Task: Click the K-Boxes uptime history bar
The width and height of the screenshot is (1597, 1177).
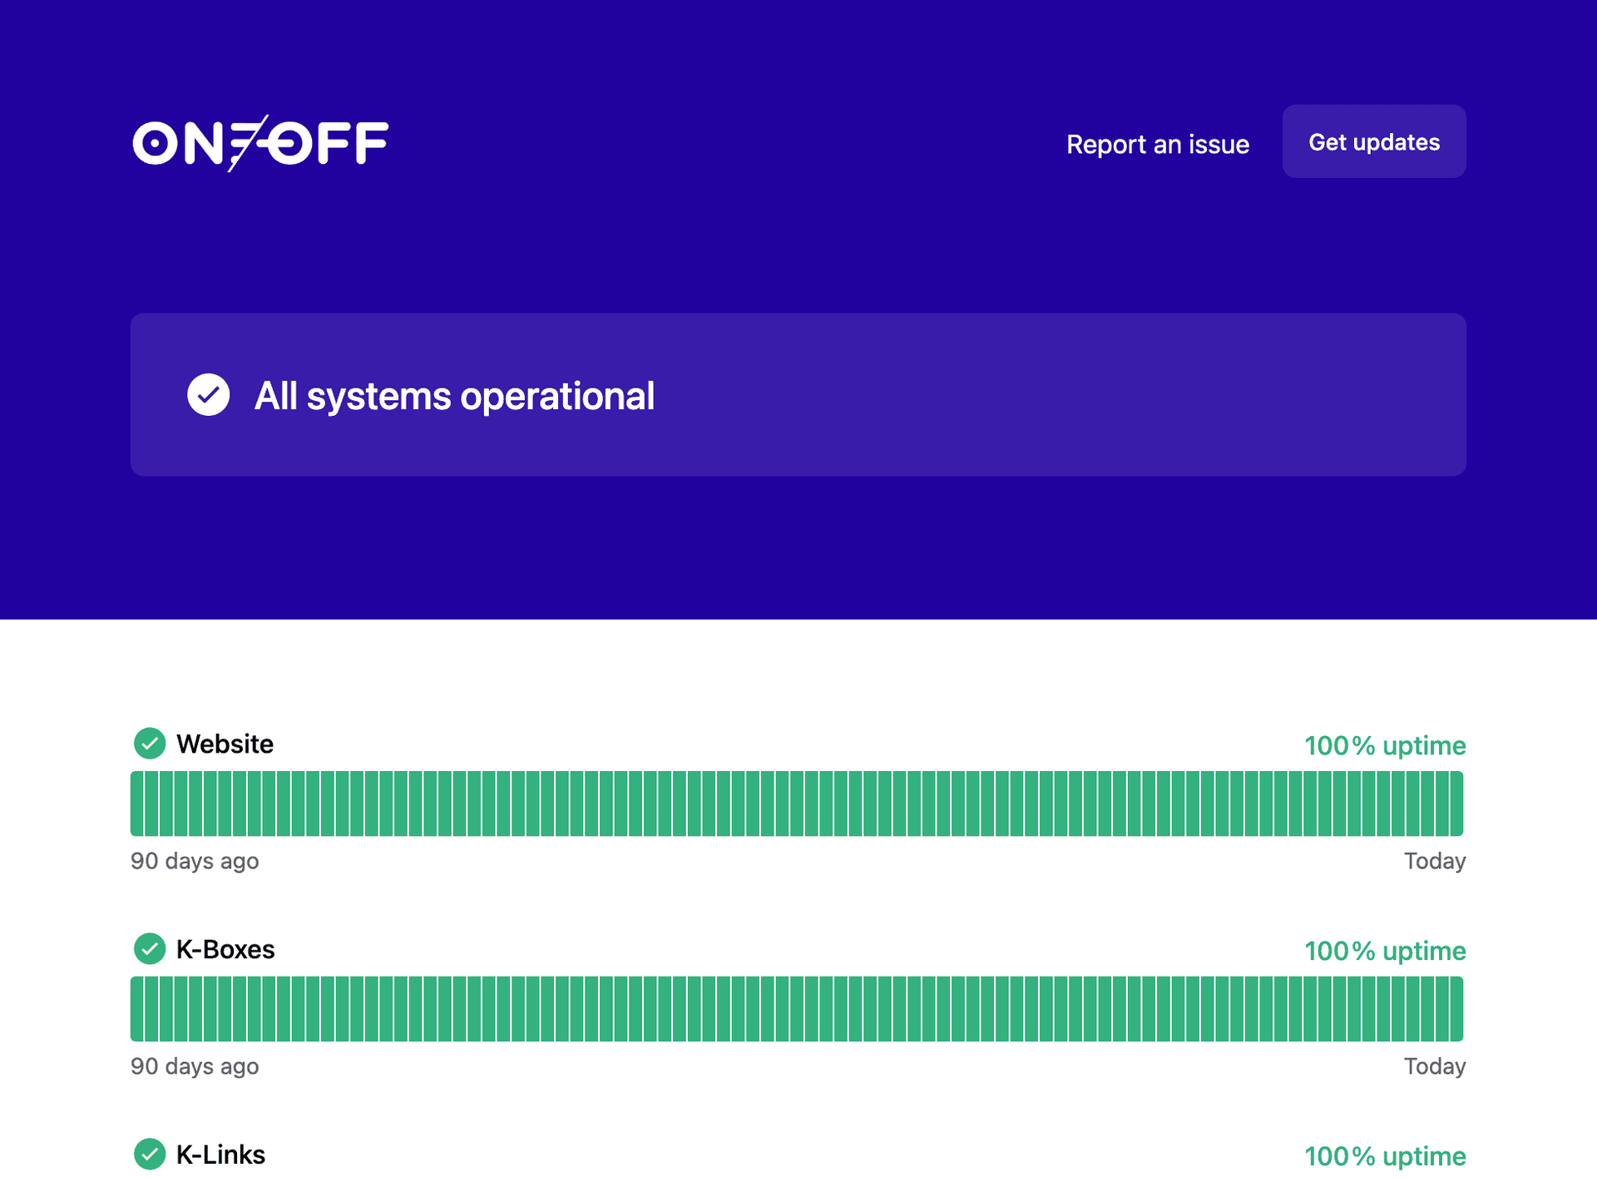Action: pos(797,1009)
